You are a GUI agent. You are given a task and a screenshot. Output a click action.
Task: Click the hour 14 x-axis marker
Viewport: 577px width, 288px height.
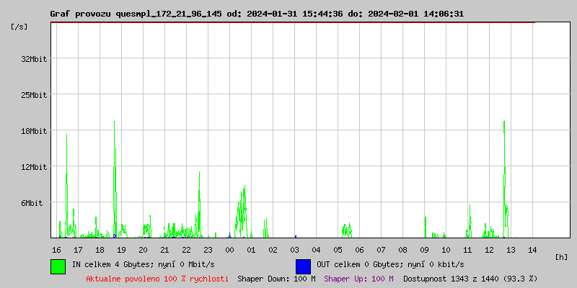click(532, 249)
